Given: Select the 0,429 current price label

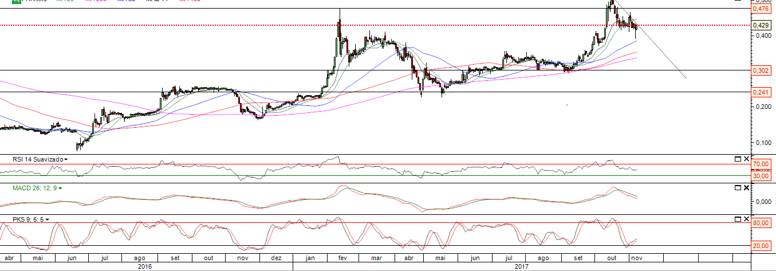Looking at the screenshot, I should (761, 25).
